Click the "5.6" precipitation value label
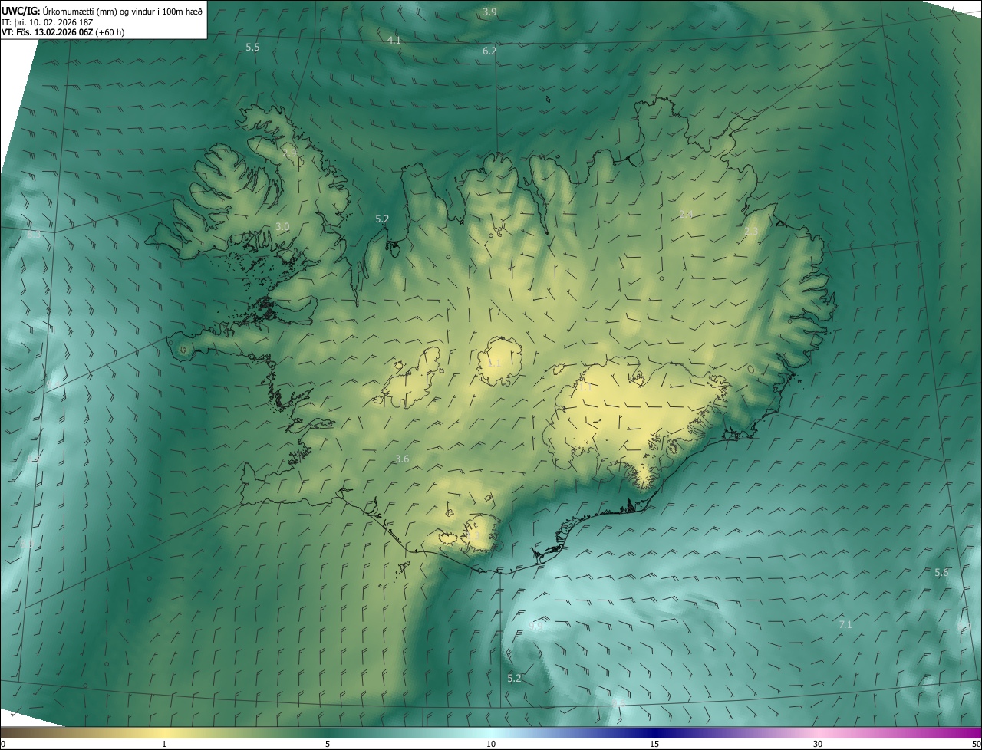The image size is (982, 750). [941, 572]
